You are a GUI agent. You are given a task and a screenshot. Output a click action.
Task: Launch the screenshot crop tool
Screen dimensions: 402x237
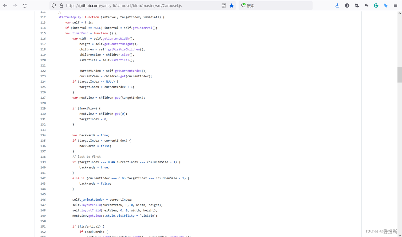pyautogui.click(x=357, y=6)
